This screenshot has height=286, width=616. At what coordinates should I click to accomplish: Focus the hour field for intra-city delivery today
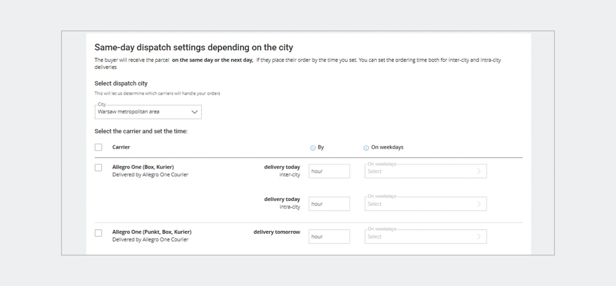click(329, 204)
